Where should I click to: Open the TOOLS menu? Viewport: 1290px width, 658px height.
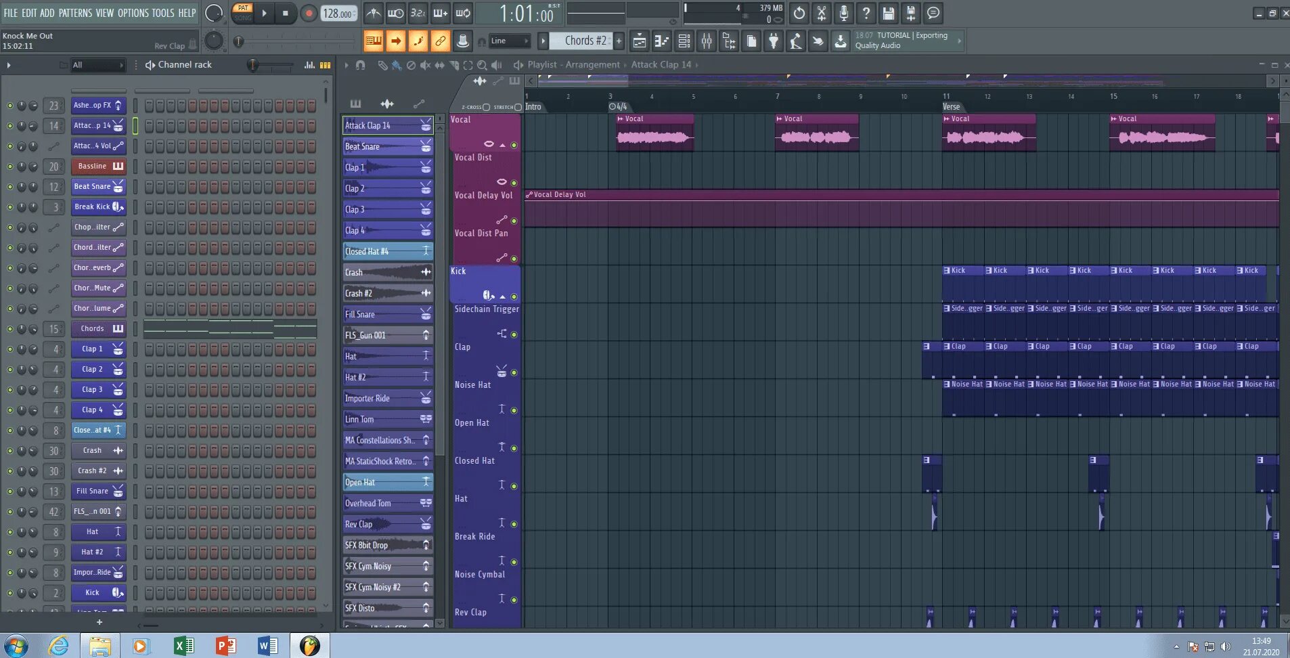(x=163, y=13)
